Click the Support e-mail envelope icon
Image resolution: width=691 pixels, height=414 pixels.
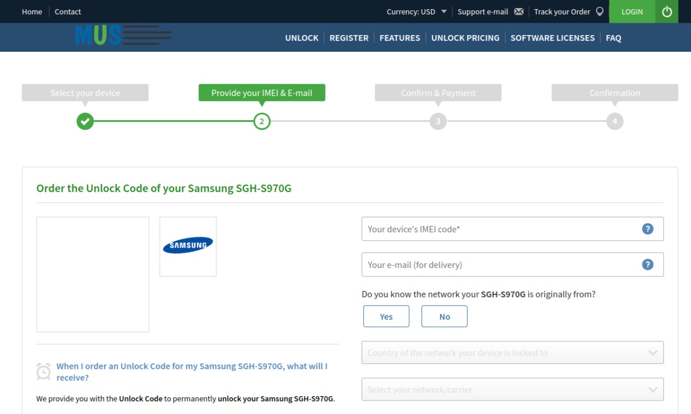click(519, 12)
